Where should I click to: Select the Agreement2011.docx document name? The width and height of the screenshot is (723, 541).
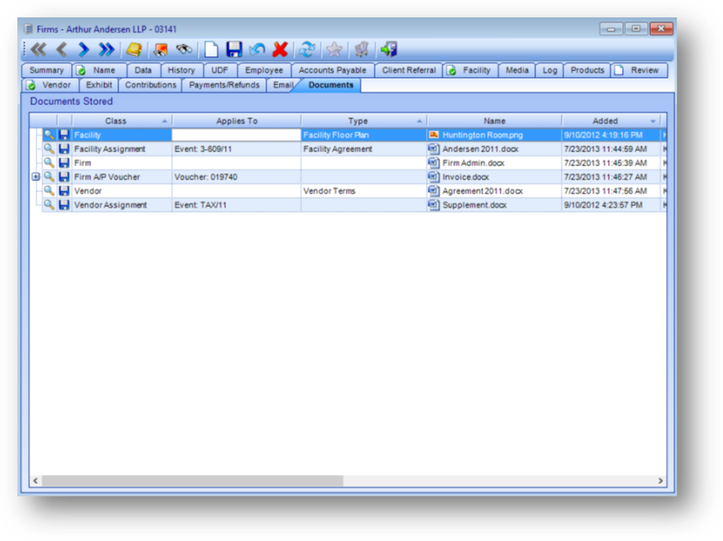pyautogui.click(x=482, y=191)
